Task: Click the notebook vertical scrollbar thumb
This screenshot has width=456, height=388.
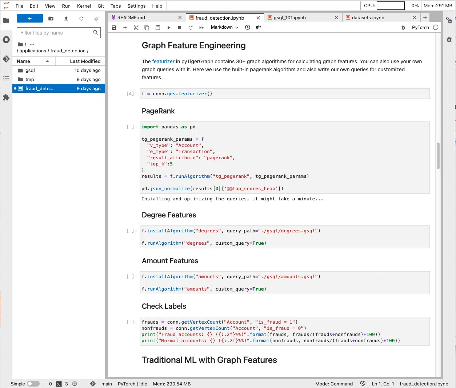Action: (438, 156)
